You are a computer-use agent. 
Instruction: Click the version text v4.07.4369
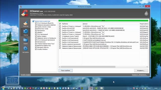(50, 11)
